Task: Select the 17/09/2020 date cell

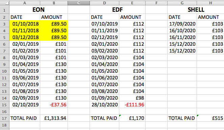Action: pos(182,24)
